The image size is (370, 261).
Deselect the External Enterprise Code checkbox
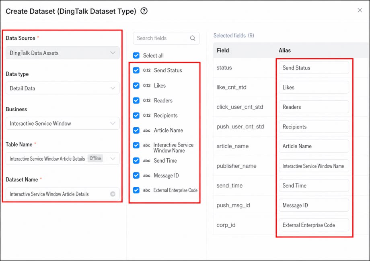136,190
